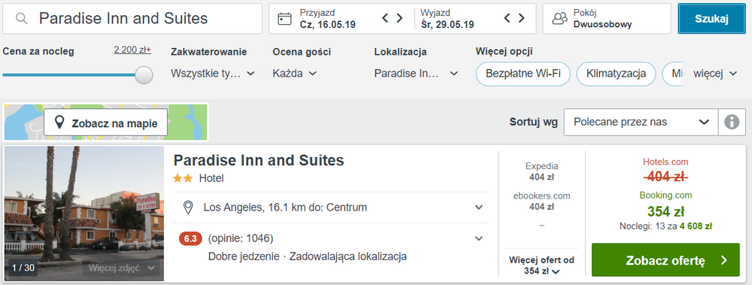Toggle the Bezpłatne Wi-Fi filter
The image size is (752, 285).
tap(523, 74)
